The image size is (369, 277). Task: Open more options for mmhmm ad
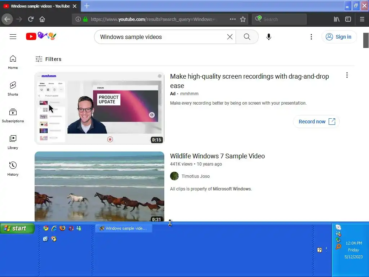(347, 75)
